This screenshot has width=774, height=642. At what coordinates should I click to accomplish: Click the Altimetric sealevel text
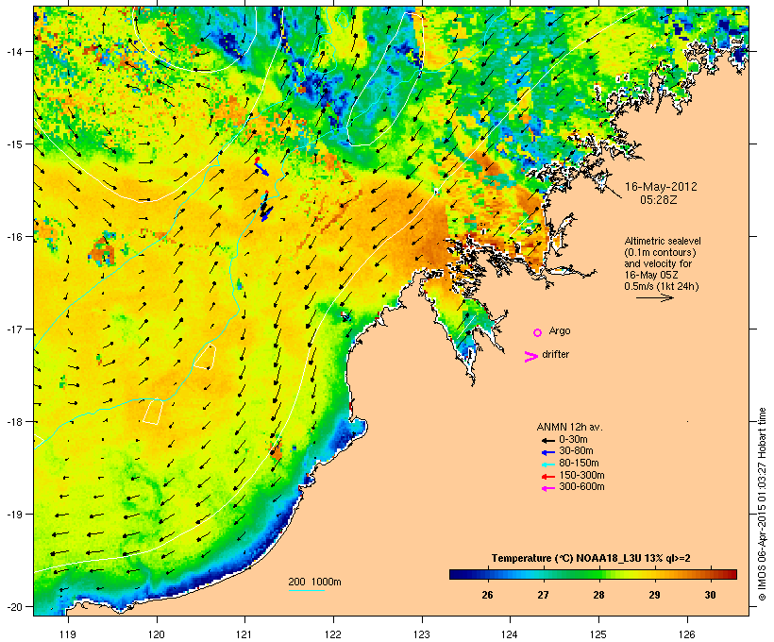(663, 241)
